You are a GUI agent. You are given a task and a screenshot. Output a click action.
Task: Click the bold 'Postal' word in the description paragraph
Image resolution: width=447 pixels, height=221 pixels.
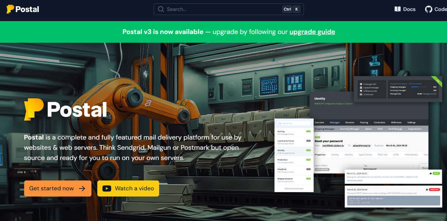(34, 138)
